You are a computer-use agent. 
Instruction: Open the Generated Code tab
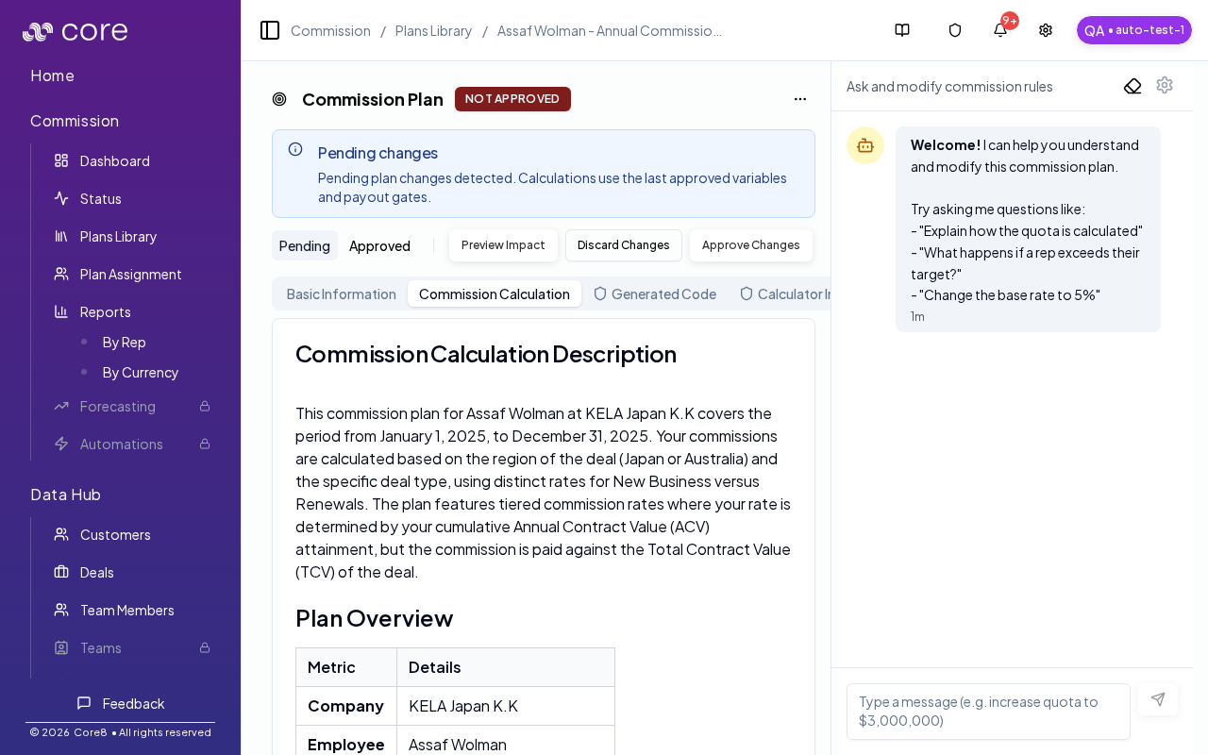[x=655, y=294]
